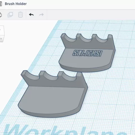The image size is (135, 135).
Task: Click the greyed-out Redo arrow
Action: click(x=41, y=15)
